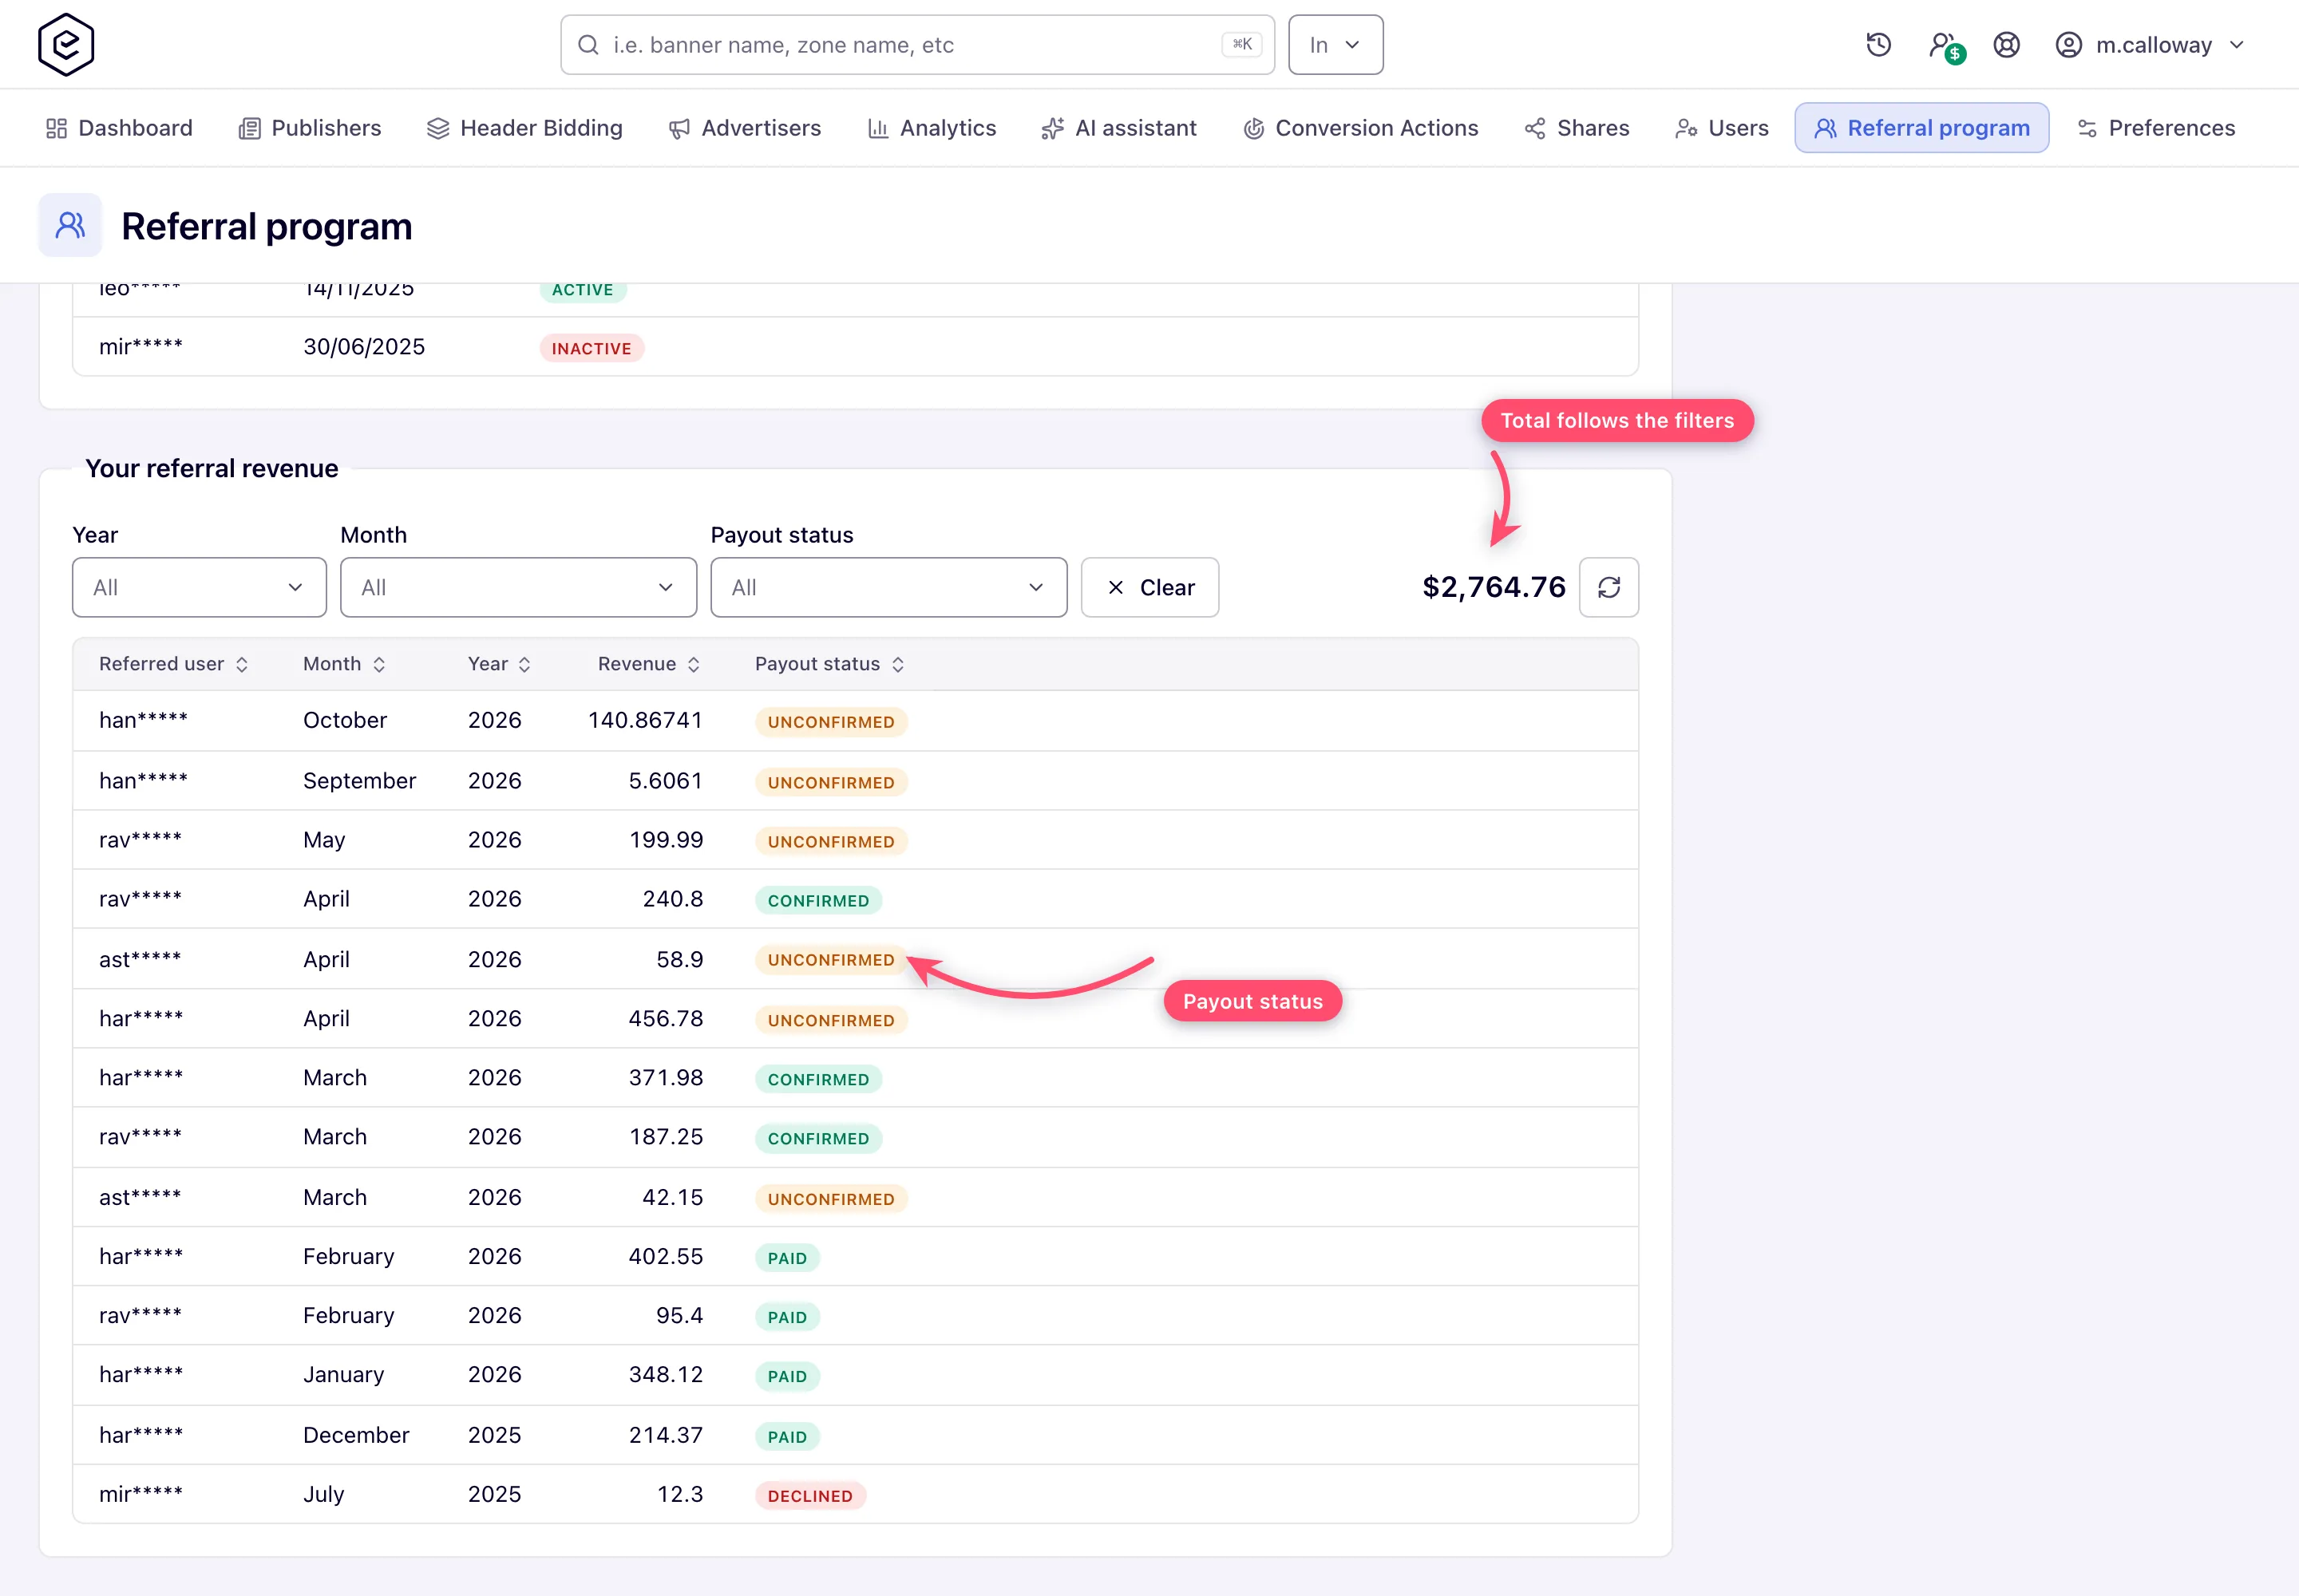Screen dimensions: 2299x1596
Task: Click CONFIRMED badge for rav April row
Action: (818, 900)
